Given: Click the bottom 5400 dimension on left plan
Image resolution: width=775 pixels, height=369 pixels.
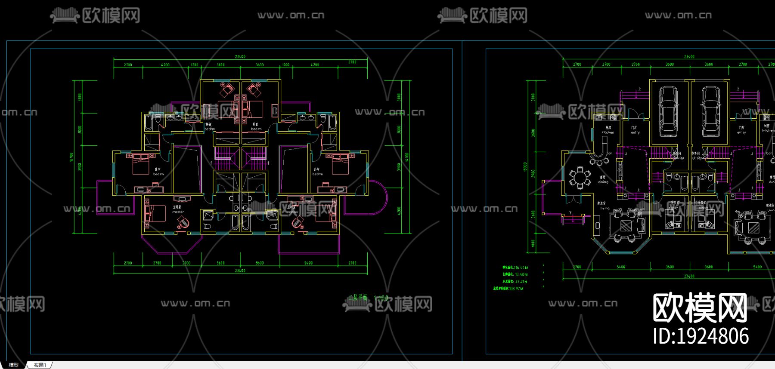Looking at the screenshot, I should pos(308,263).
